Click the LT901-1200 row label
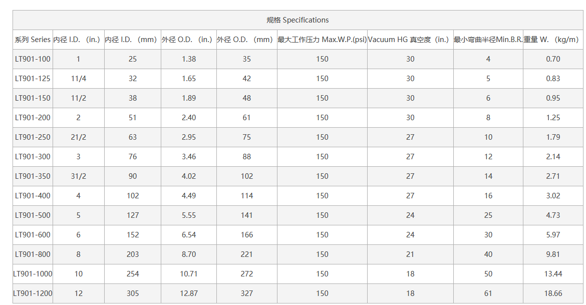586x305 pixels. 33,293
